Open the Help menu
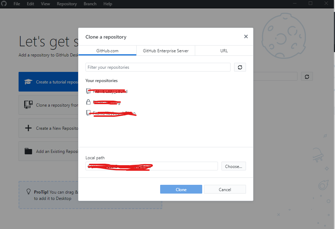 click(108, 4)
